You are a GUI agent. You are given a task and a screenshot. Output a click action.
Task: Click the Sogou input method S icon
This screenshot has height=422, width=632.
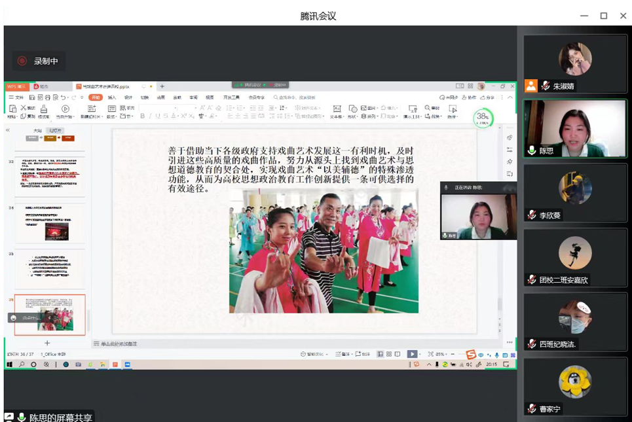tap(470, 355)
